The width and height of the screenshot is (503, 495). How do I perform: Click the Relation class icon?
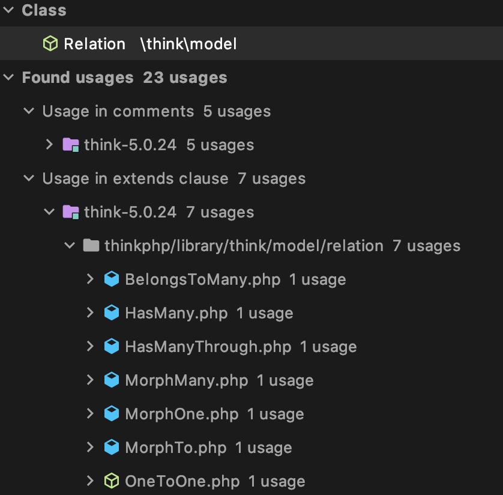(50, 44)
